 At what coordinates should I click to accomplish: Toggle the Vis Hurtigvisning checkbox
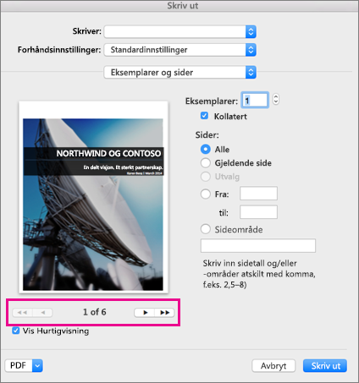16,331
